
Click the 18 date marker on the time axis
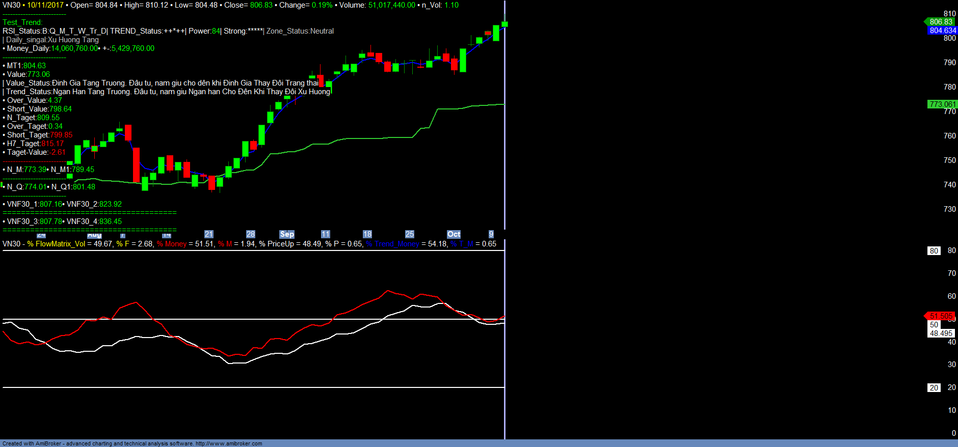pyautogui.click(x=367, y=234)
